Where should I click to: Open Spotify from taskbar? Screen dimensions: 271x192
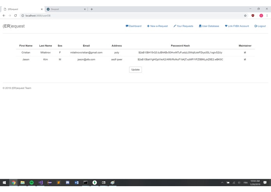[x=32, y=183]
